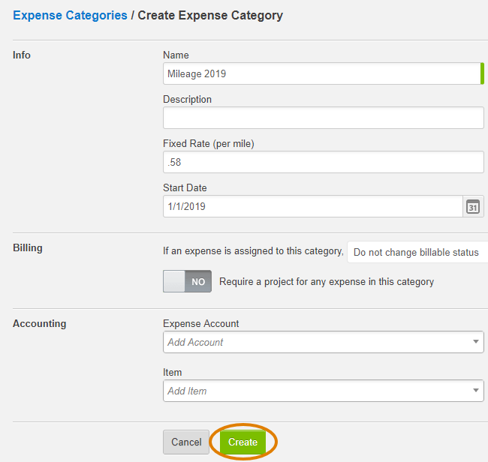Screen dimensions: 488x462
Task: Open the 'Do not change billable status' dropdown
Action: 417,252
